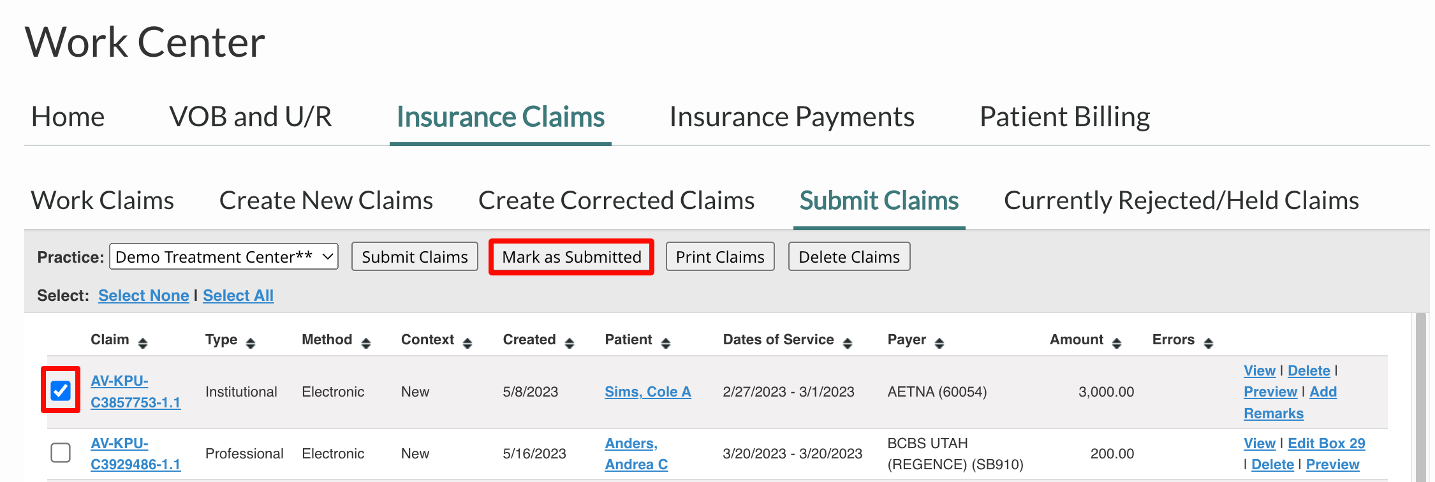The image size is (1435, 482).
Task: Open patient link Sims, Cole A
Action: click(x=648, y=391)
